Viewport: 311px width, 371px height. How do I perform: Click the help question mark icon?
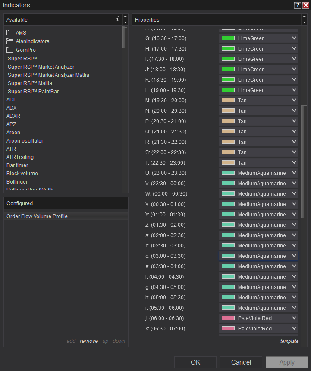298,5
